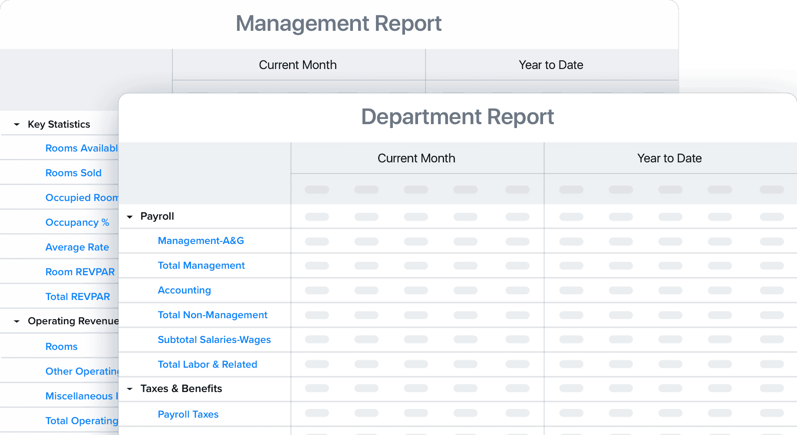Open the Total Management link

click(201, 265)
